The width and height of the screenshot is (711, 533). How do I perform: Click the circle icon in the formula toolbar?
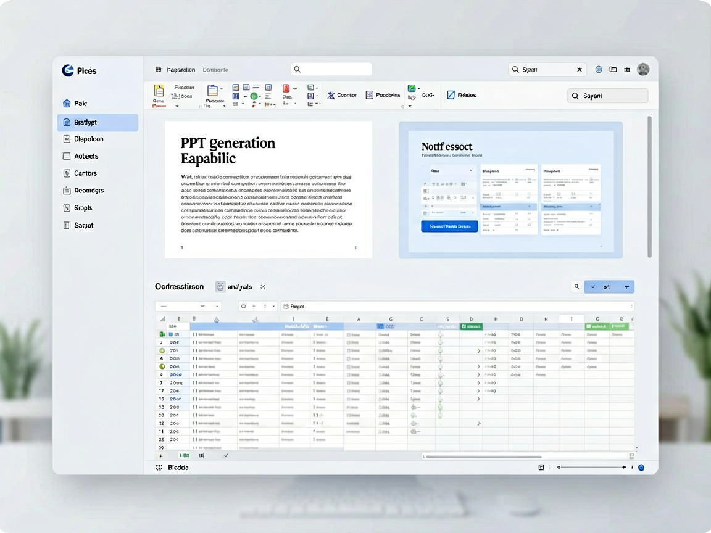click(x=244, y=307)
